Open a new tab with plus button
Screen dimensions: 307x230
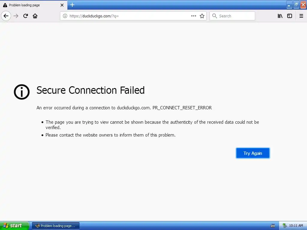pyautogui.click(x=72, y=5)
